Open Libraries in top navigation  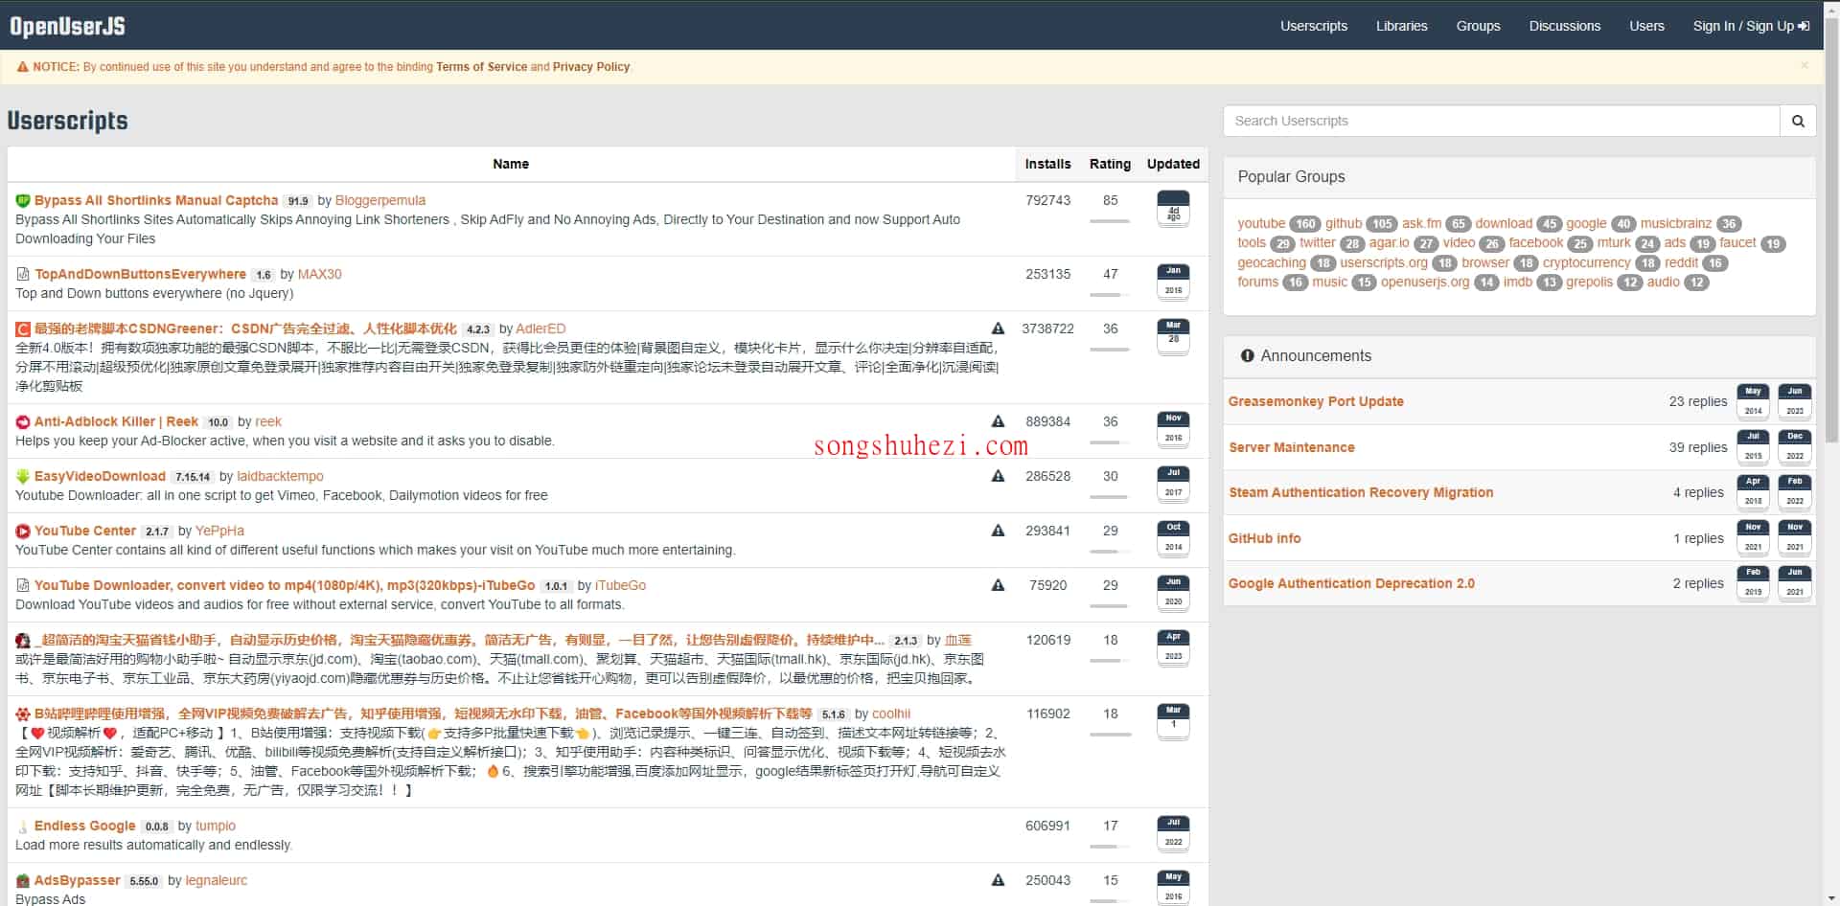pos(1401,26)
